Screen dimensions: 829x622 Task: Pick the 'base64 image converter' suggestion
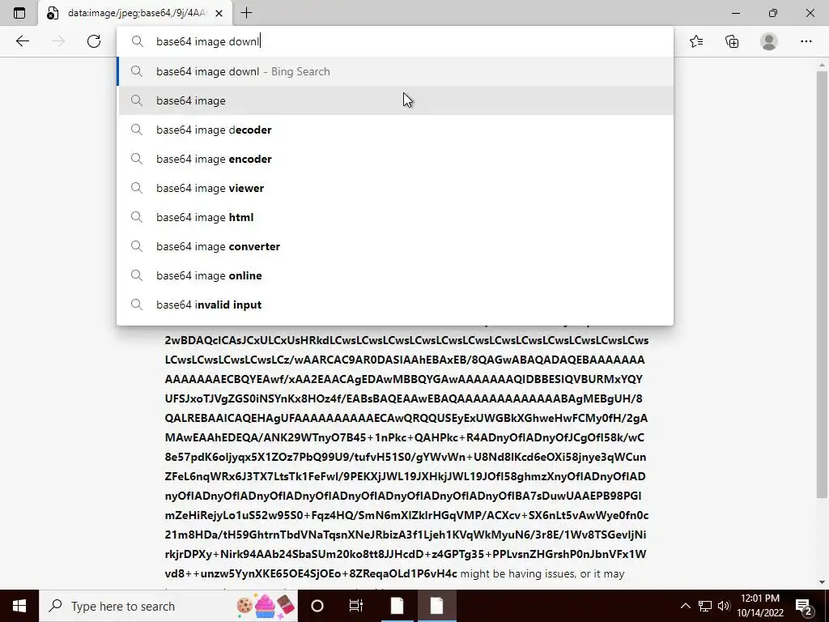[395, 246]
